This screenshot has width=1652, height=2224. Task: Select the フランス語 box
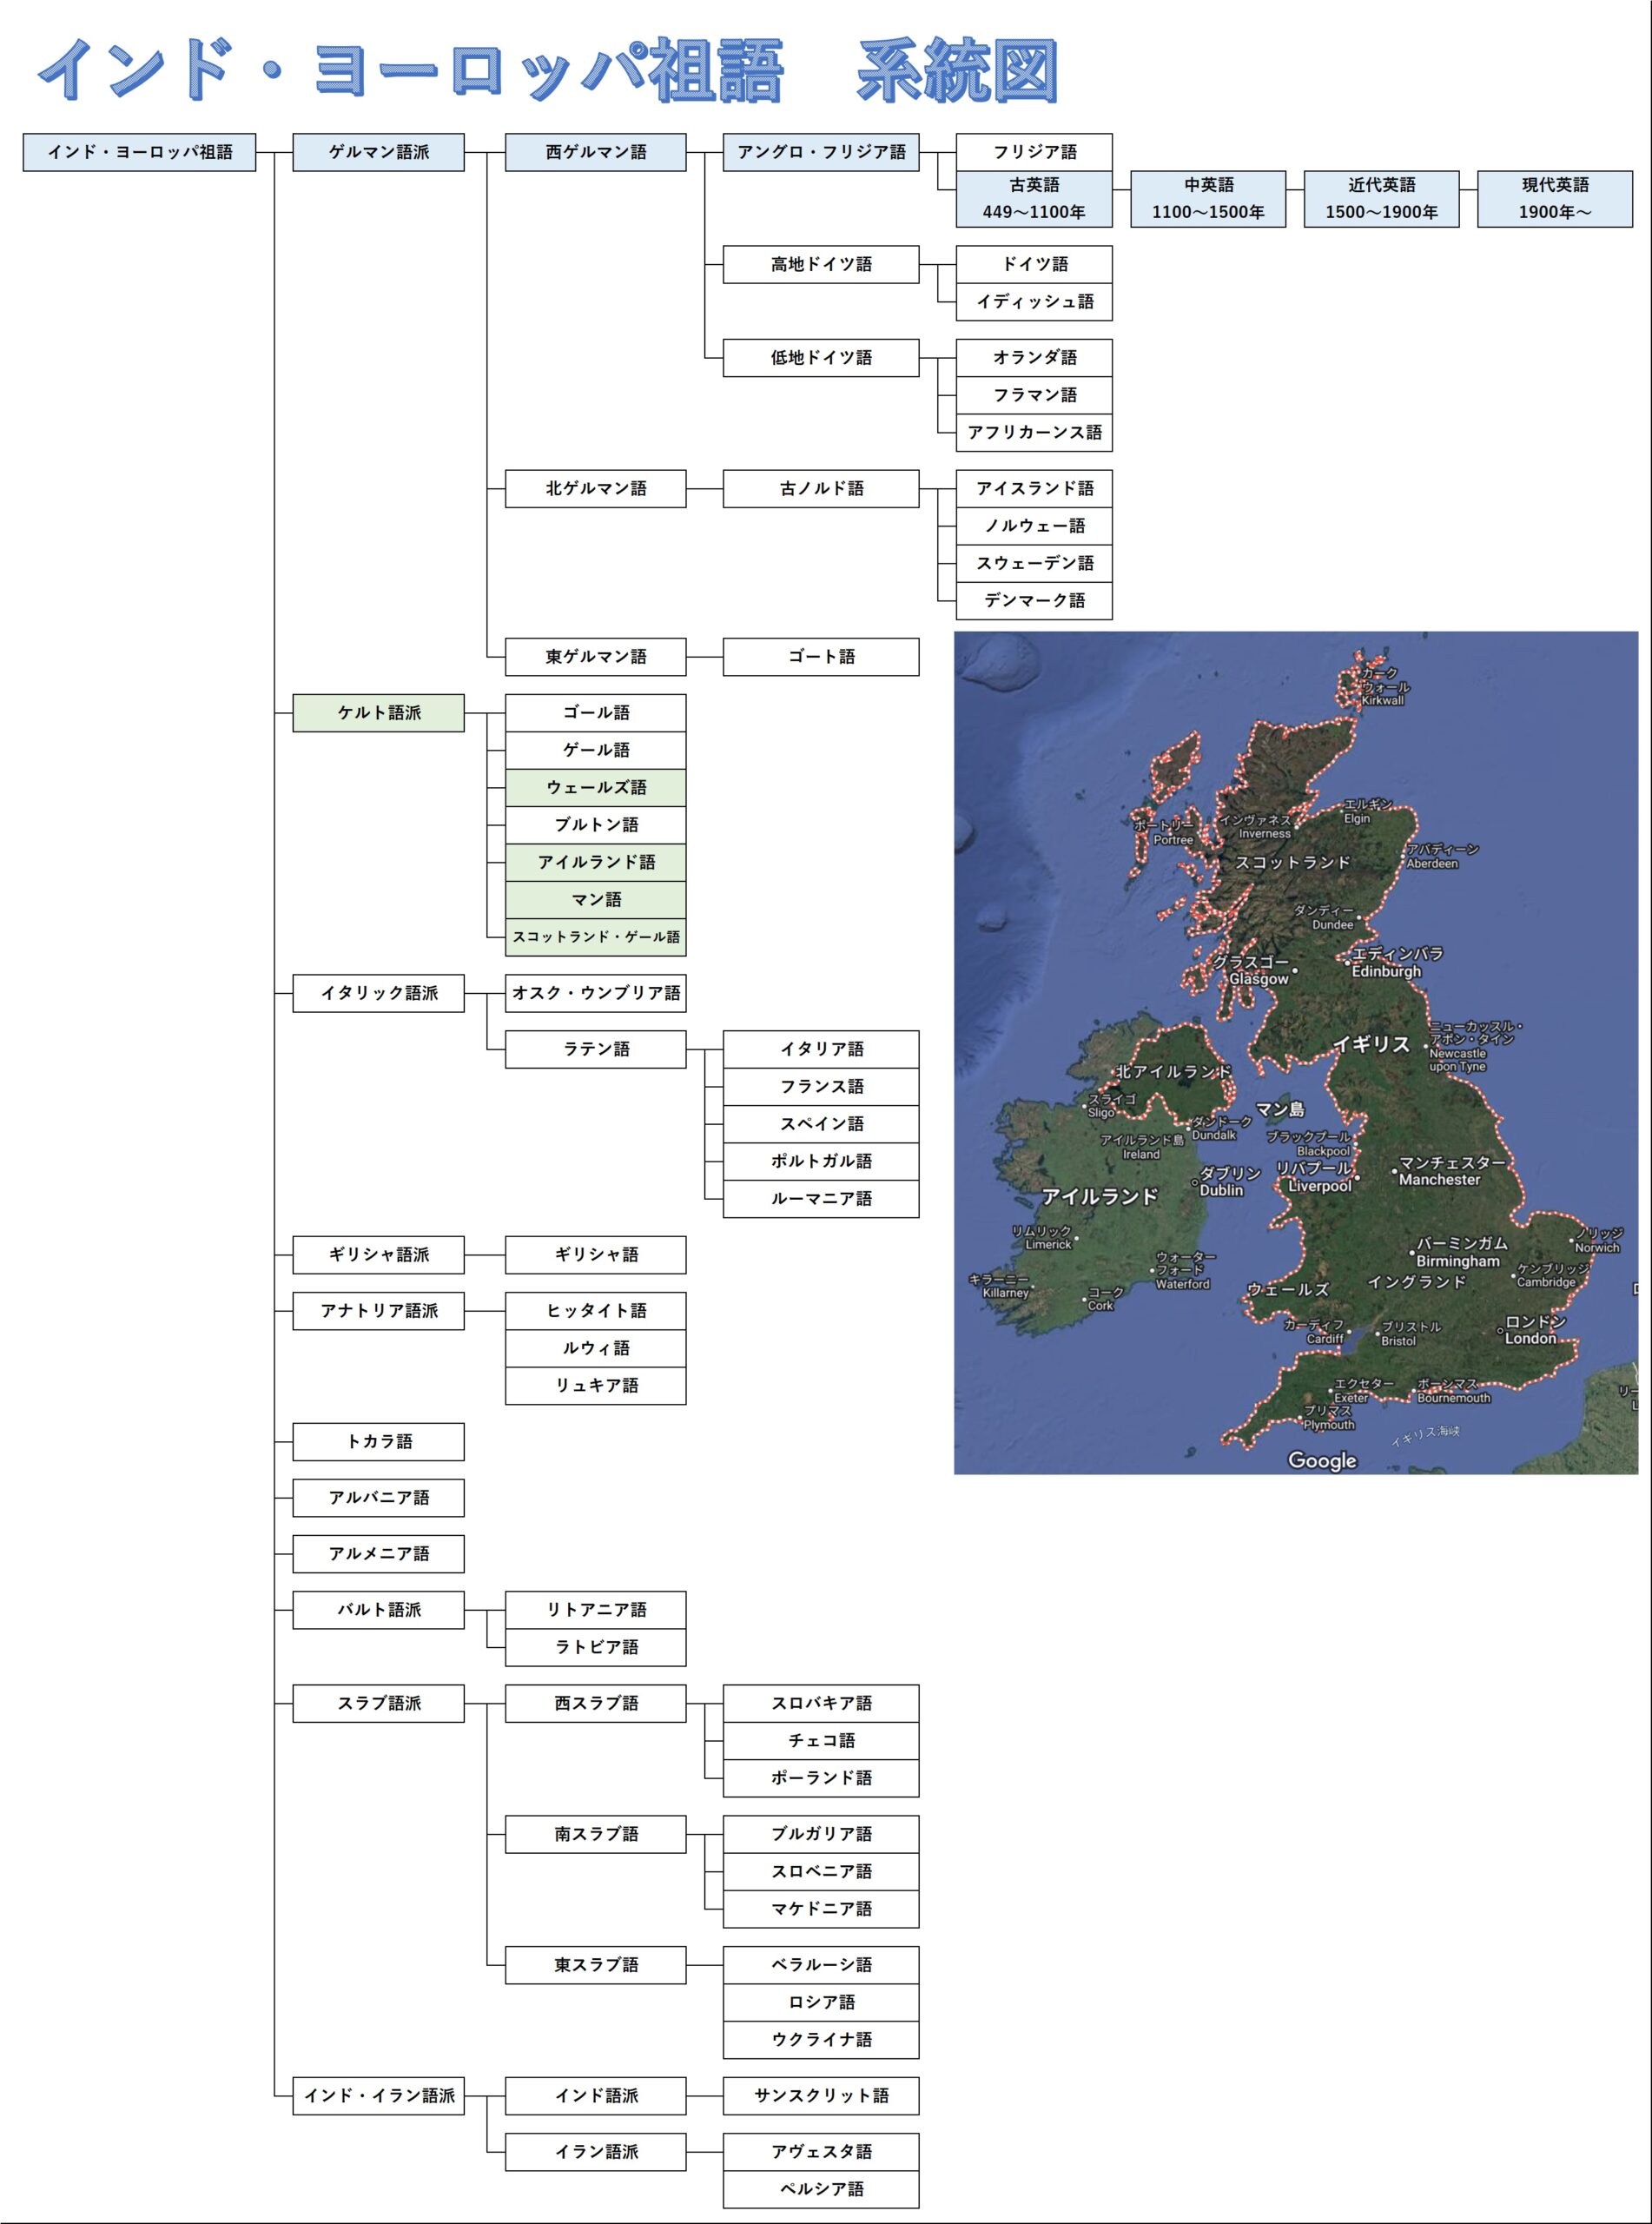821,1087
